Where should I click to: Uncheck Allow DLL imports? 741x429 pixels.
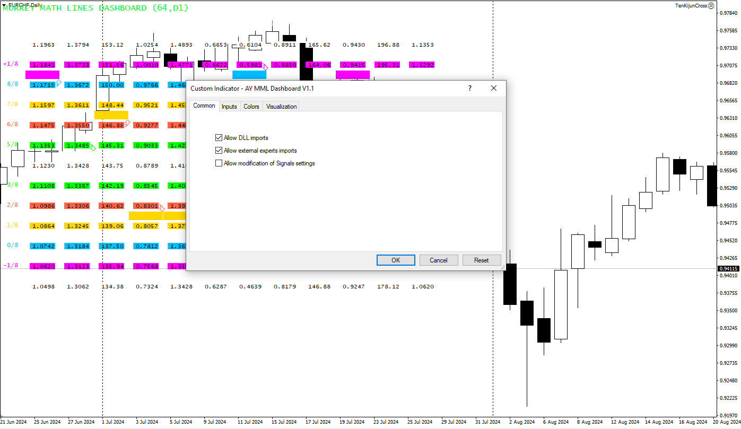[x=219, y=138]
